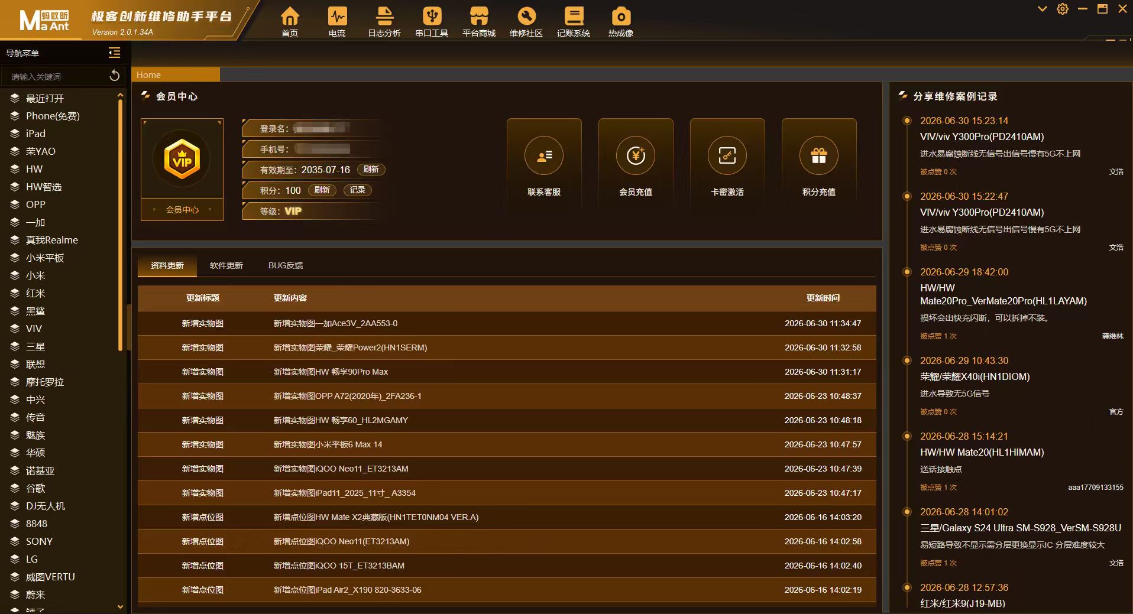This screenshot has width=1133, height=614.
Task: Open the 记账系统 bookkeeping system
Action: tap(574, 22)
